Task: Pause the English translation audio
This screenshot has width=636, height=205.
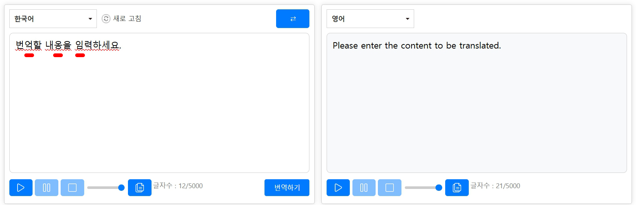Action: coord(364,187)
